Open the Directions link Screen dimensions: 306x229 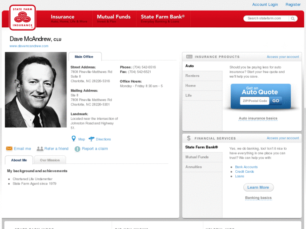103,139
